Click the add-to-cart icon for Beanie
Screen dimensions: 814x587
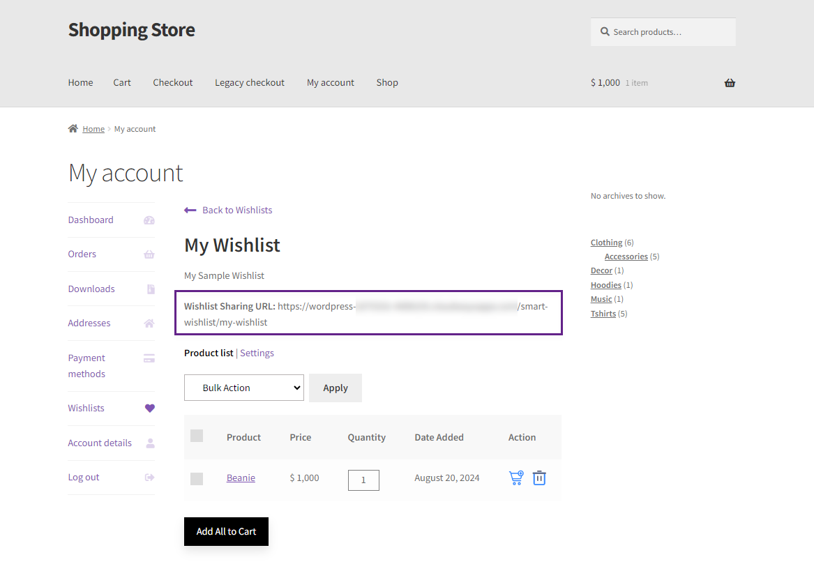(516, 478)
